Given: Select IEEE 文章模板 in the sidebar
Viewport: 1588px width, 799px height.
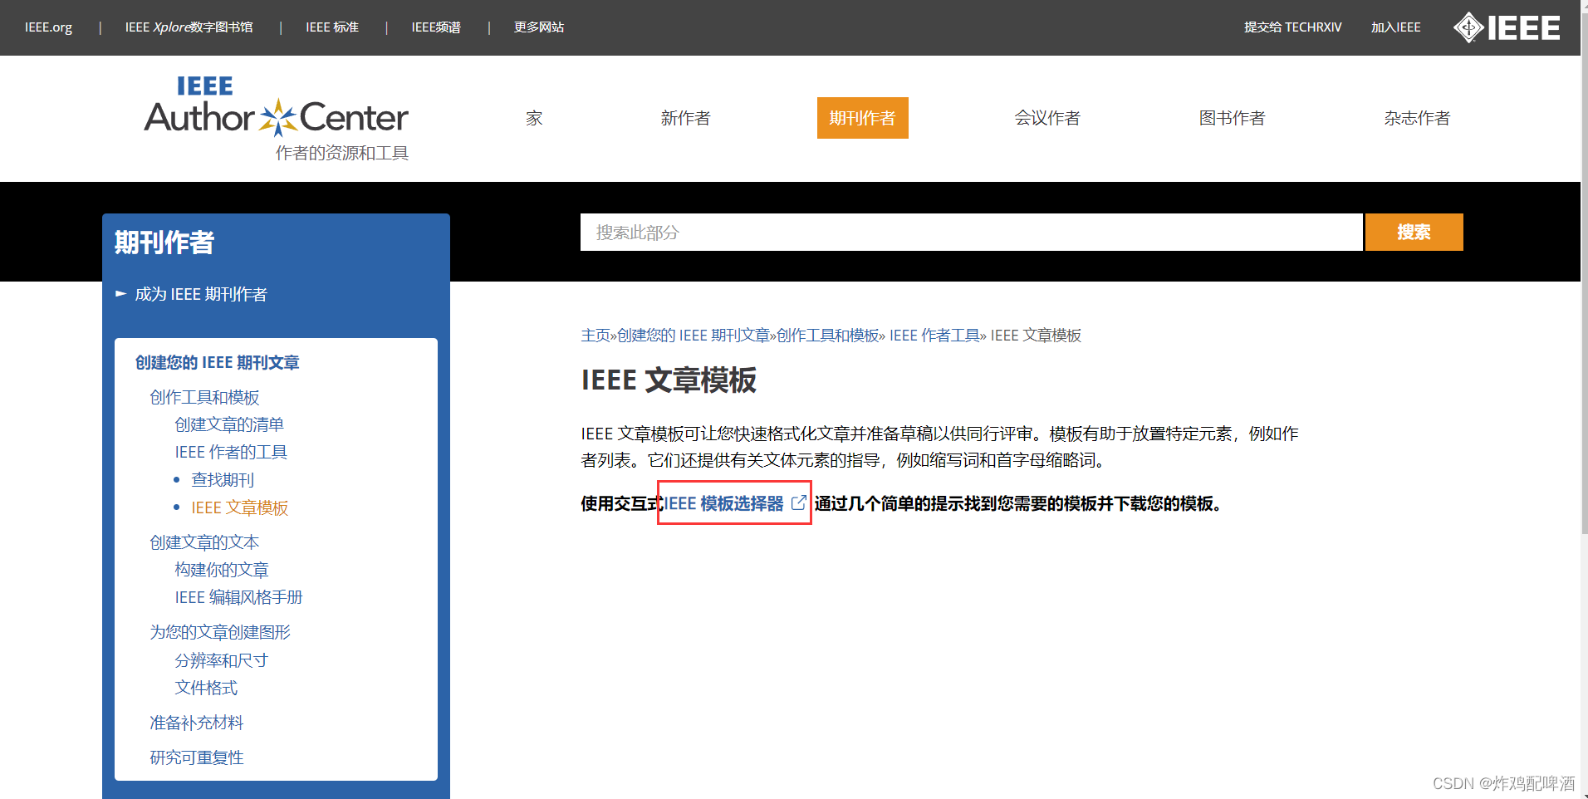Looking at the screenshot, I should coord(239,507).
